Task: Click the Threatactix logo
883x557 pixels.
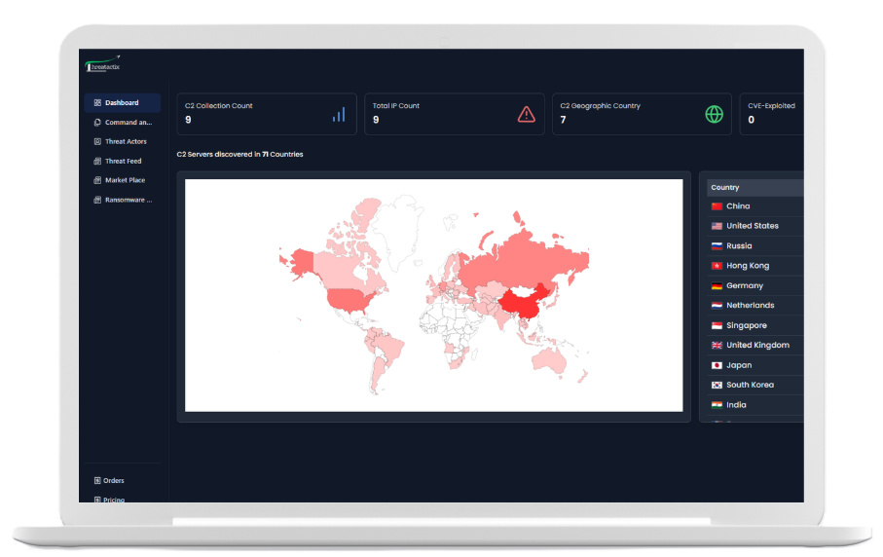Action: click(x=102, y=65)
